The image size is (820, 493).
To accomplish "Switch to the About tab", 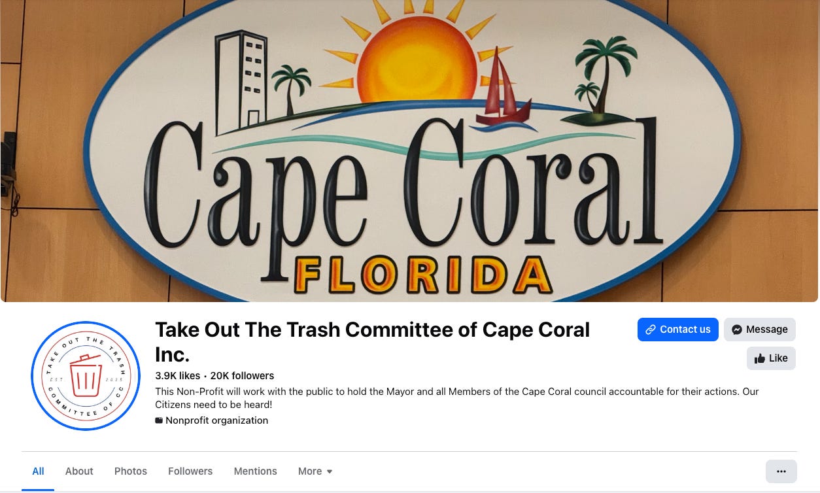I will pos(79,471).
